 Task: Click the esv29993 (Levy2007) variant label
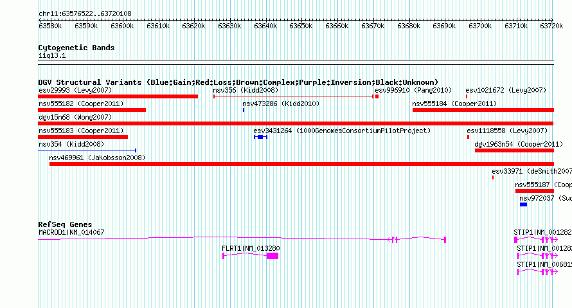(x=75, y=90)
